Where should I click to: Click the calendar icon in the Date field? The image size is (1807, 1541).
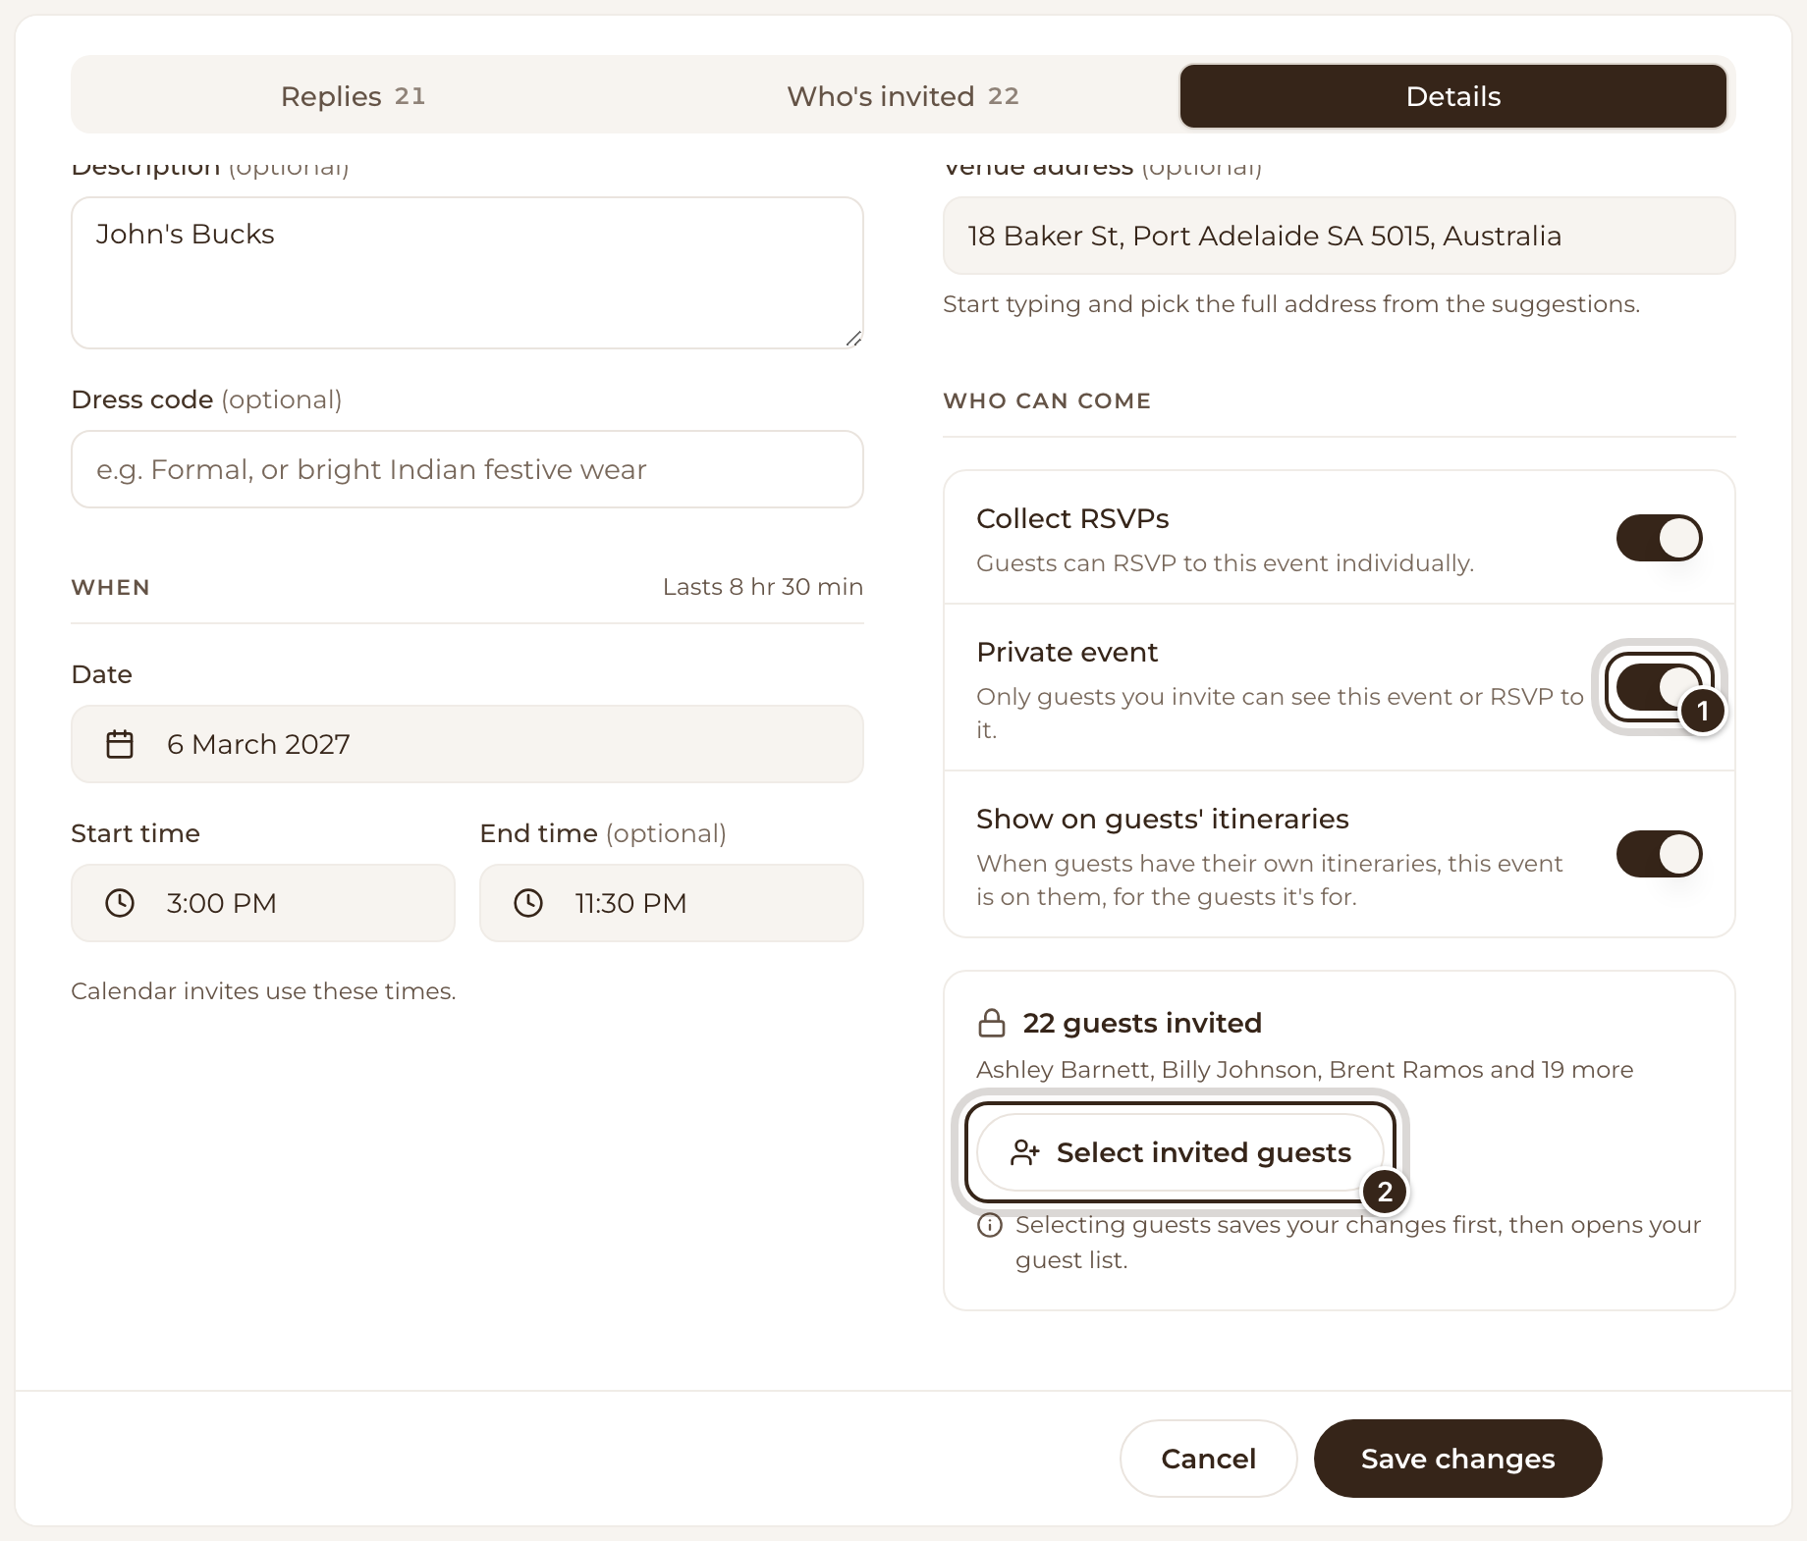point(120,744)
